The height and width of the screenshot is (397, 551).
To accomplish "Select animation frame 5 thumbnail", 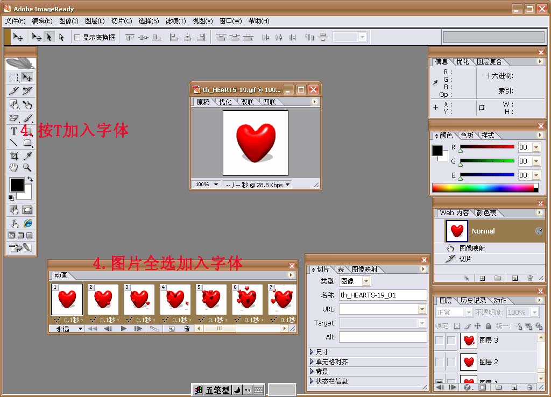I will tap(211, 299).
